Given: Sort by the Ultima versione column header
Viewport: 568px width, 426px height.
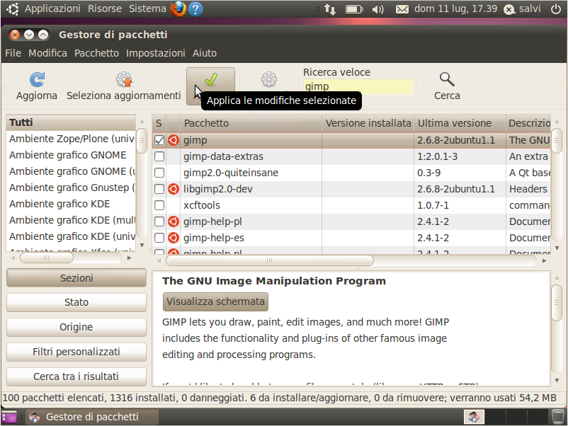Looking at the screenshot, I should pyautogui.click(x=460, y=123).
